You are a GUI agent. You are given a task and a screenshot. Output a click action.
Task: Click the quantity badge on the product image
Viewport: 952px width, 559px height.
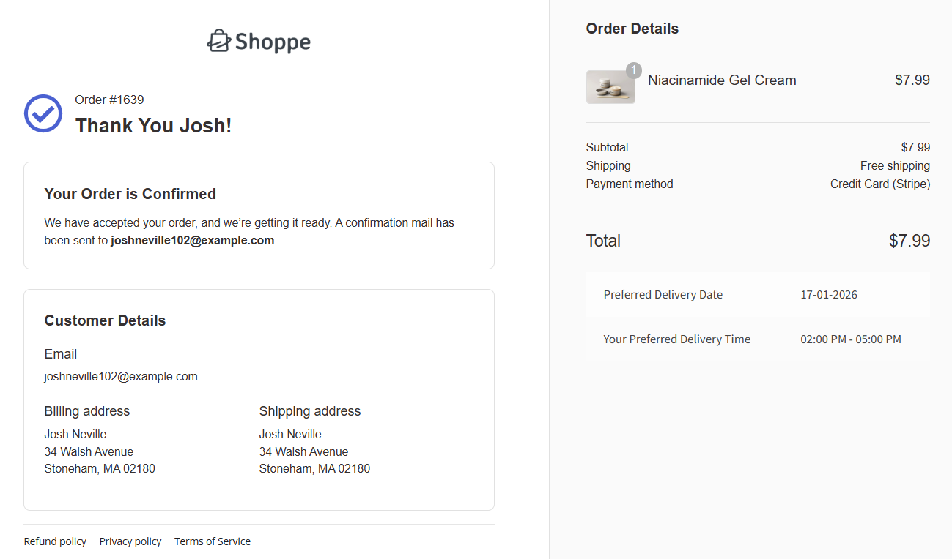coord(633,70)
